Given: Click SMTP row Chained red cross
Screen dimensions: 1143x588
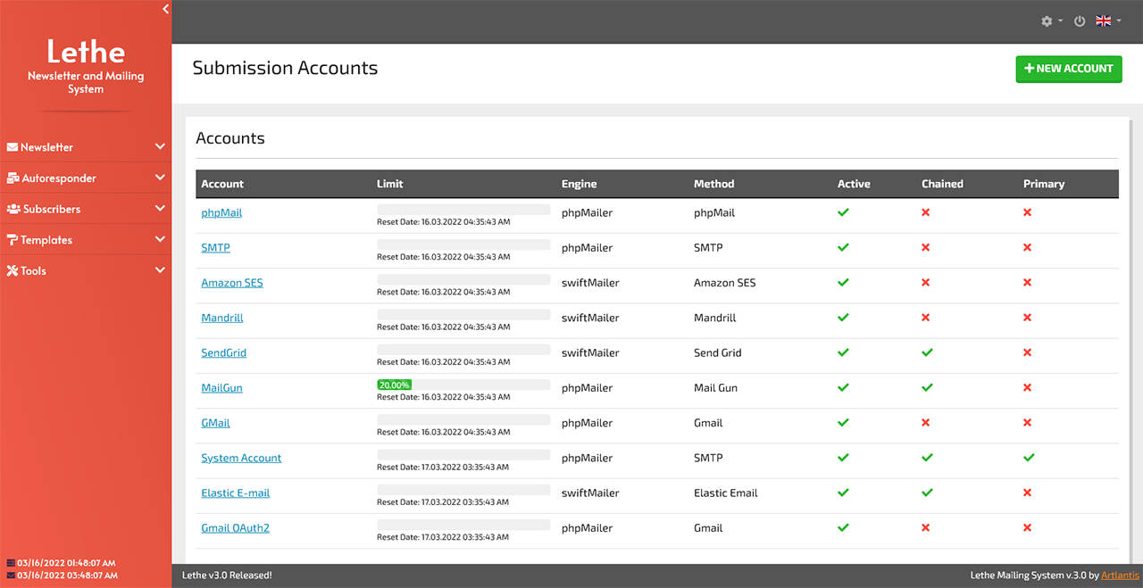Looking at the screenshot, I should click(926, 247).
